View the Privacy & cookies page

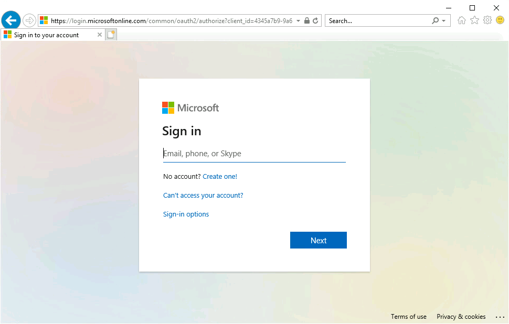point(461,317)
